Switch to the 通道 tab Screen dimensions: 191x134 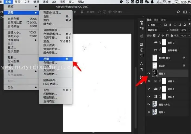[x=156, y=19]
